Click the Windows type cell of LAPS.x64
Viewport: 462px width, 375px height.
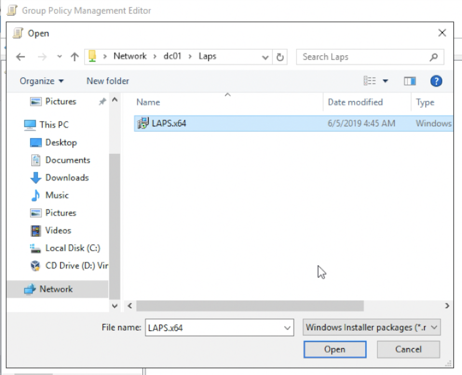(434, 123)
